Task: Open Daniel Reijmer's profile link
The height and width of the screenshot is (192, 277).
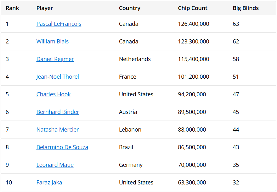Action: (x=55, y=59)
